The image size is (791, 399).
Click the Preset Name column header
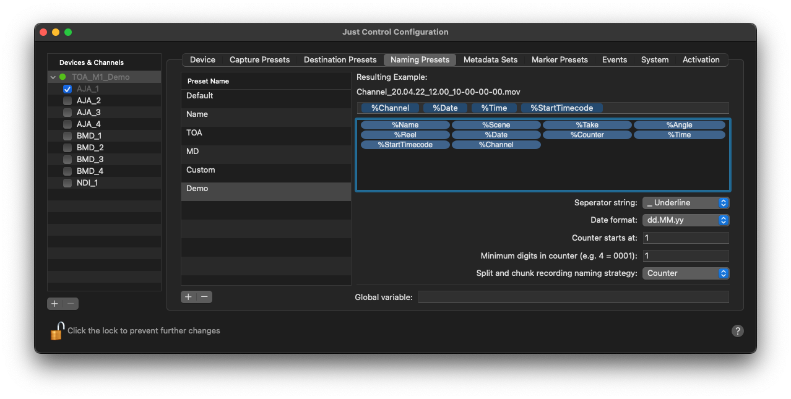point(266,81)
